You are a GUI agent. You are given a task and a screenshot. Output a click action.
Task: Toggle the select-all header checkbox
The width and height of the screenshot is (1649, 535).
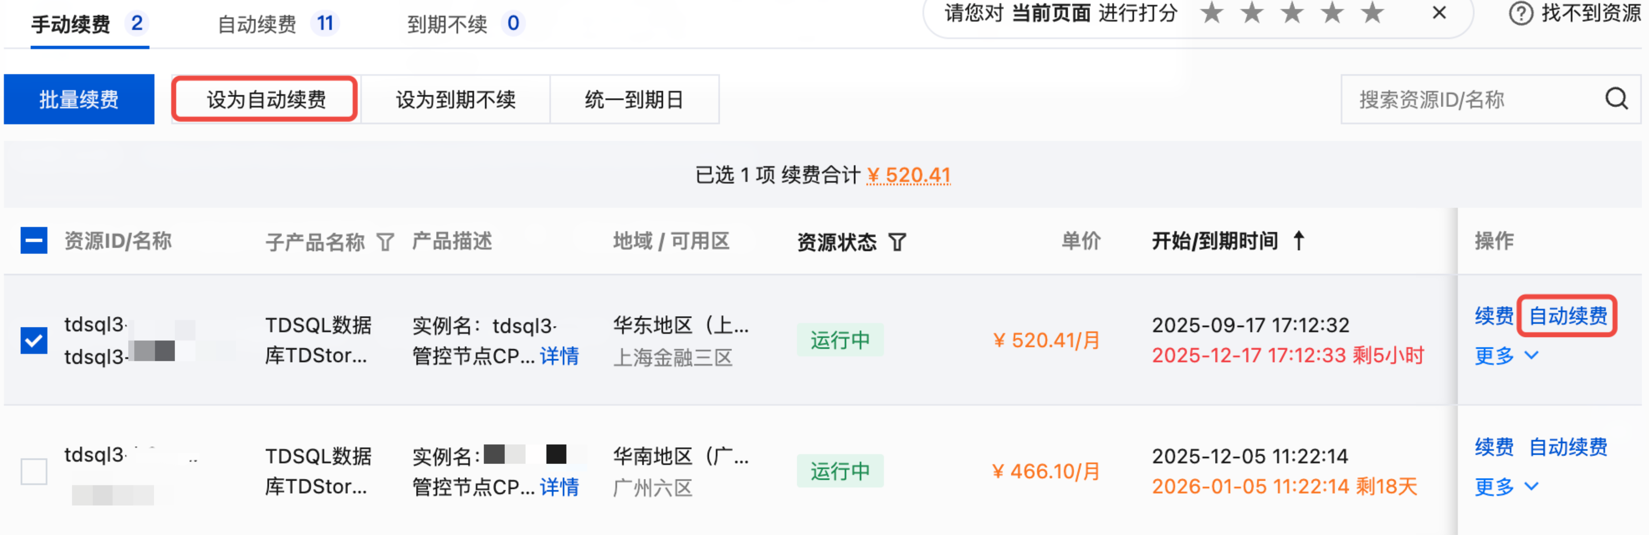(34, 241)
